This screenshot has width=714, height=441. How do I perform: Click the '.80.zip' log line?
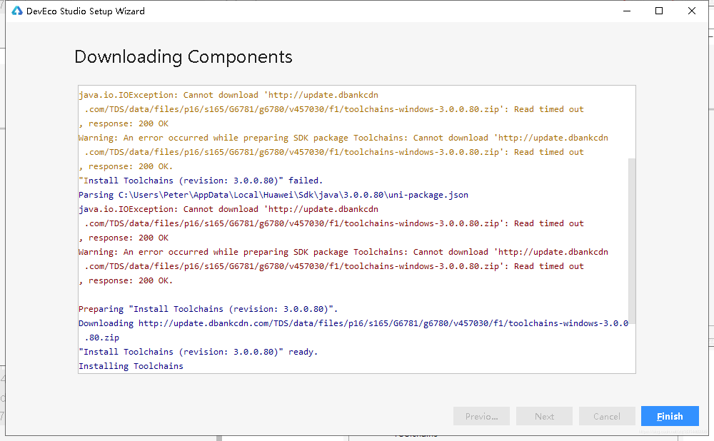tap(102, 338)
